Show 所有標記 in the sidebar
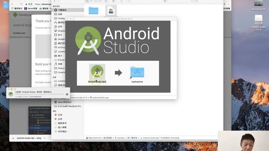Screen dimensions: 269x151 [x=61, y=131]
